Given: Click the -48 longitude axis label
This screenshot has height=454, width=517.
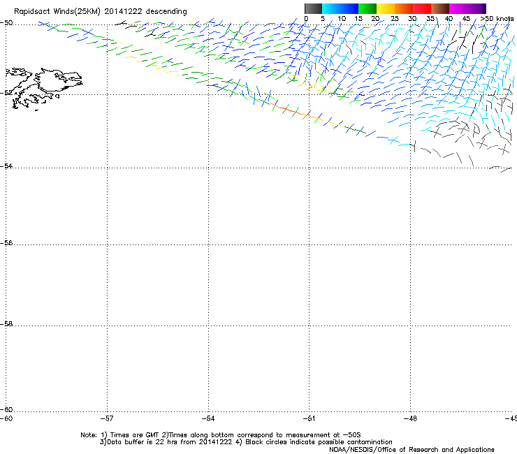Looking at the screenshot, I should pos(410,418).
